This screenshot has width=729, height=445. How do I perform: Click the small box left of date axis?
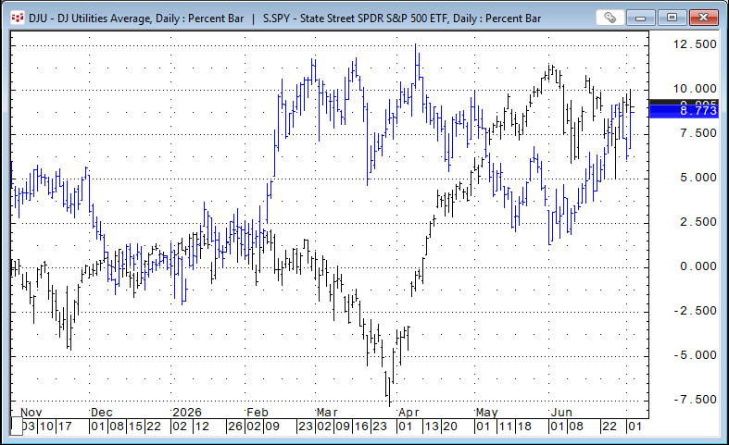(17, 426)
